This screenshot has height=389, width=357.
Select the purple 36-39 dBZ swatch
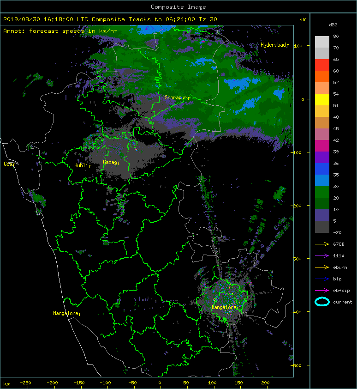coord(322,158)
